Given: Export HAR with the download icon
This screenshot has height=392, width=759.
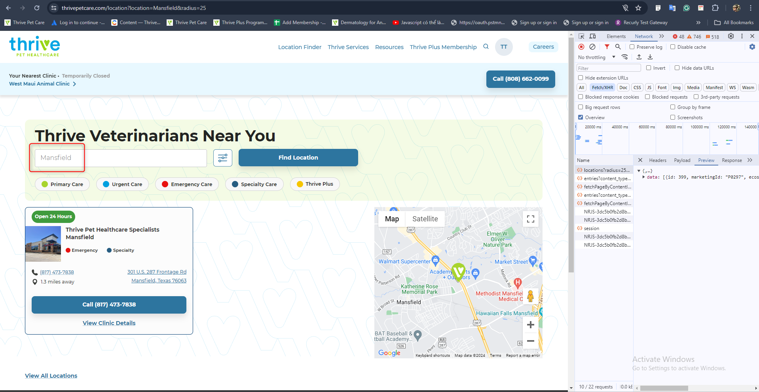Looking at the screenshot, I should point(650,57).
